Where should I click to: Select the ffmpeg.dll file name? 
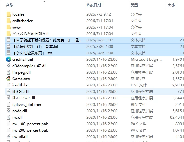pyautogui.click(x=21, y=72)
